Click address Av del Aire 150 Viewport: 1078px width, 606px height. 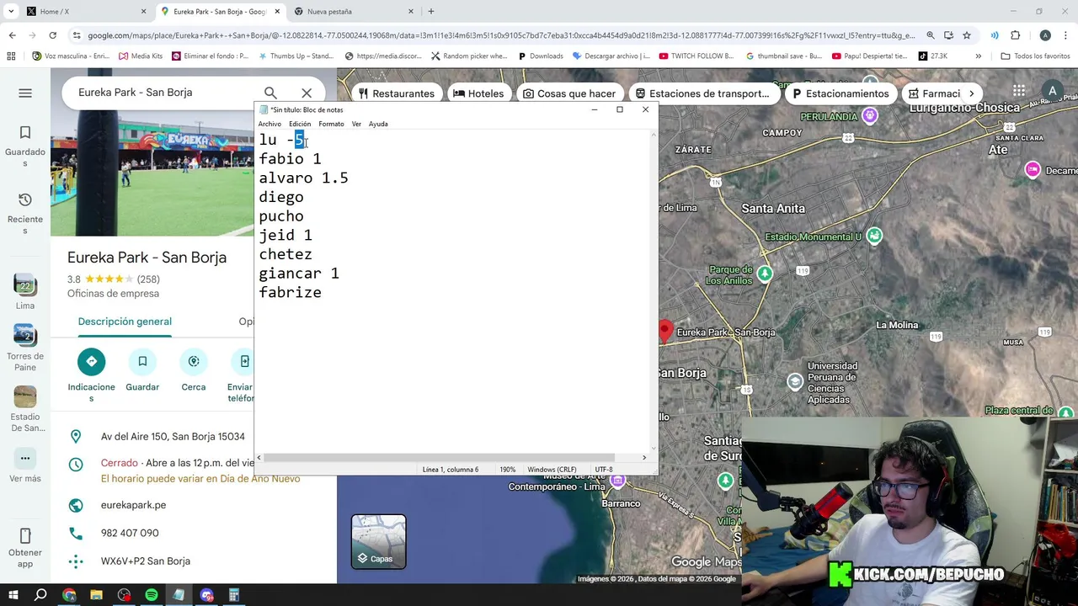coord(173,436)
